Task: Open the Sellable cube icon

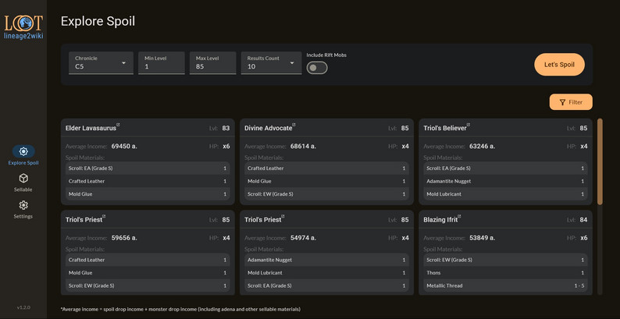Action: 23,179
